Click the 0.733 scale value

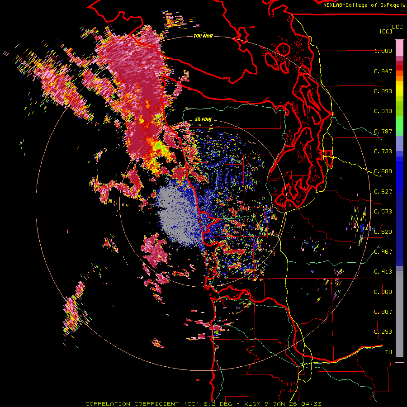[383, 151]
